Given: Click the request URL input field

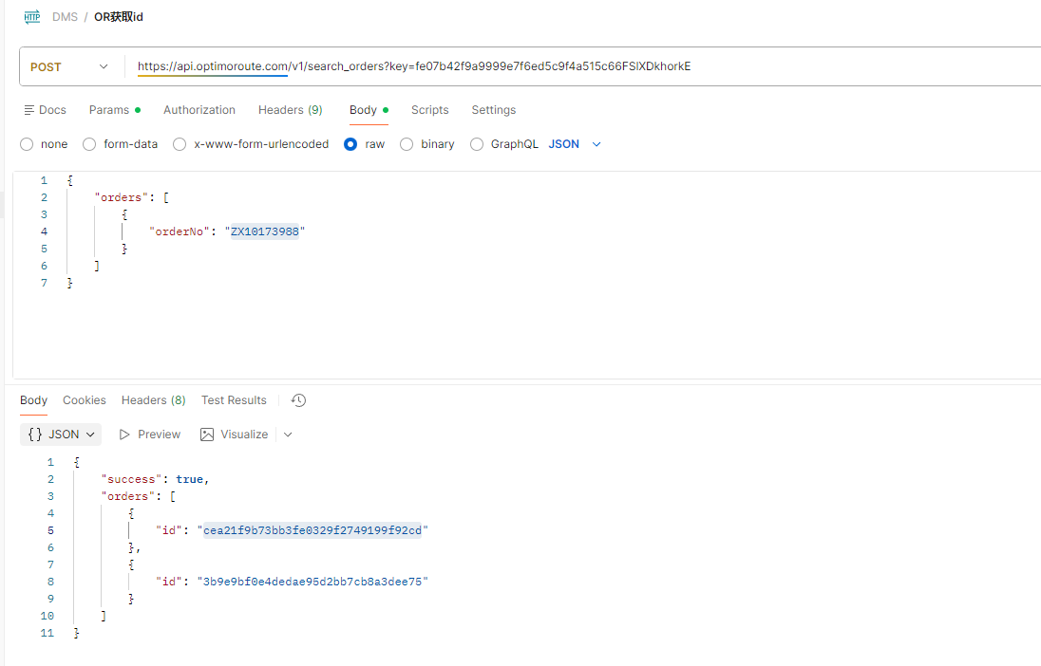Looking at the screenshot, I should pyautogui.click(x=570, y=66).
